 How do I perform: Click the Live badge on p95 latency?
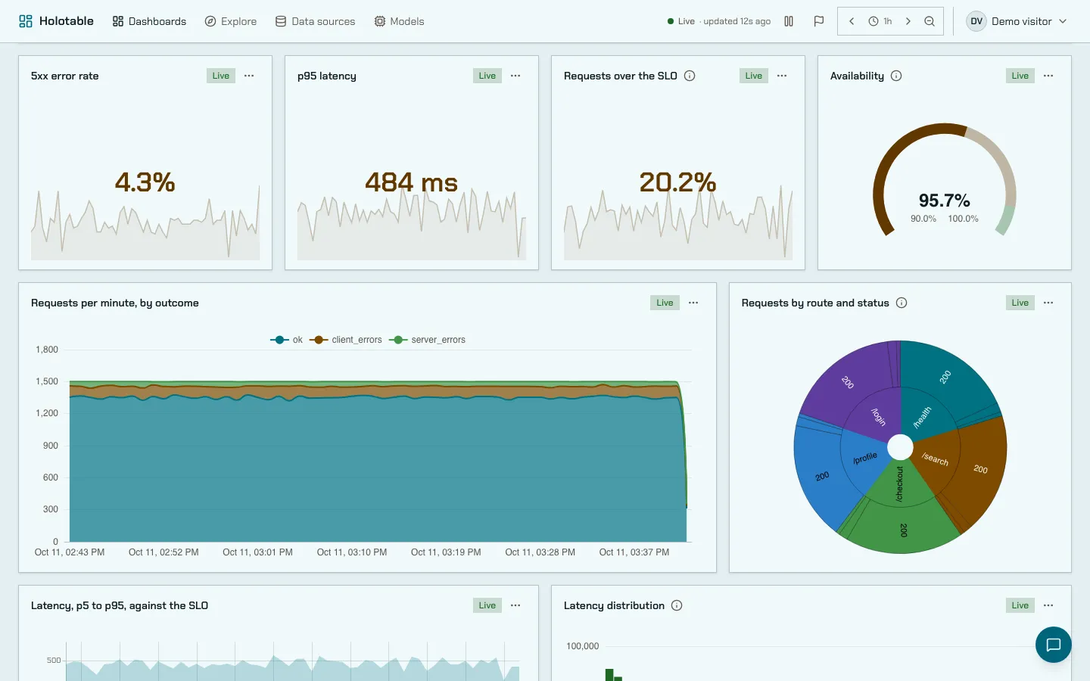click(487, 76)
